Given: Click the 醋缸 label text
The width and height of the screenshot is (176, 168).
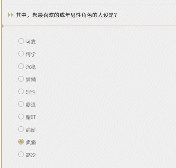Looking at the screenshot, I should pyautogui.click(x=31, y=117).
